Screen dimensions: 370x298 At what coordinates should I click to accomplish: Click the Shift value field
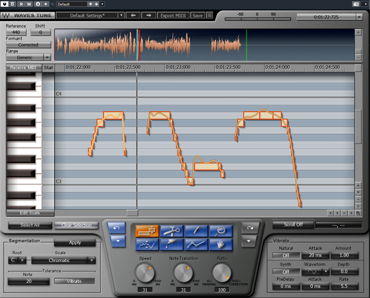pos(41,32)
